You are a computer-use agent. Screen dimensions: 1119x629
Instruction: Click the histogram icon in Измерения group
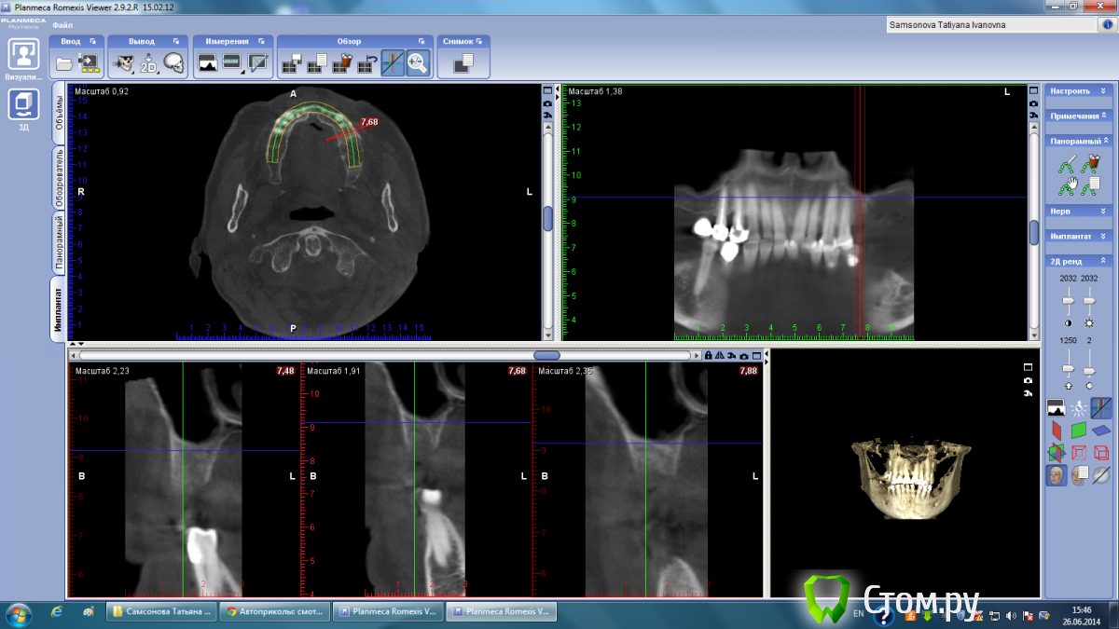tap(207, 63)
